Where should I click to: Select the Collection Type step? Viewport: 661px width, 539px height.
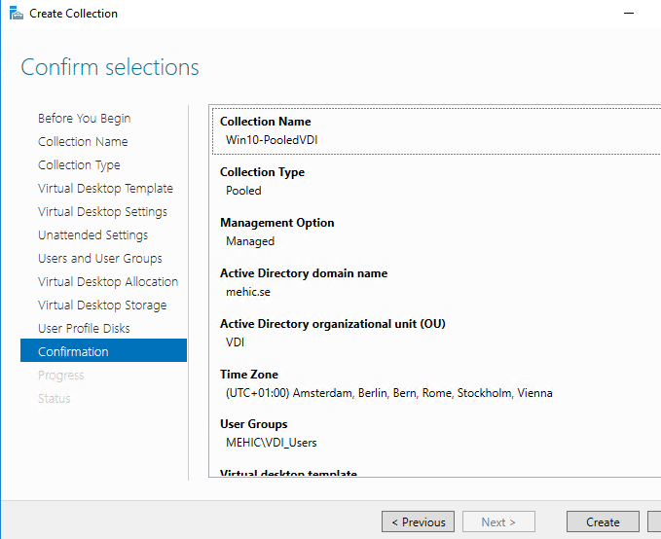(x=79, y=165)
